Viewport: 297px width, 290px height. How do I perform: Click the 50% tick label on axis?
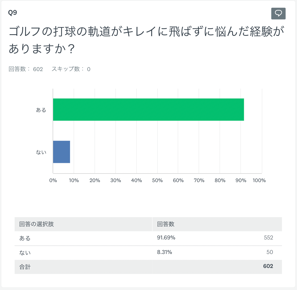click(157, 181)
